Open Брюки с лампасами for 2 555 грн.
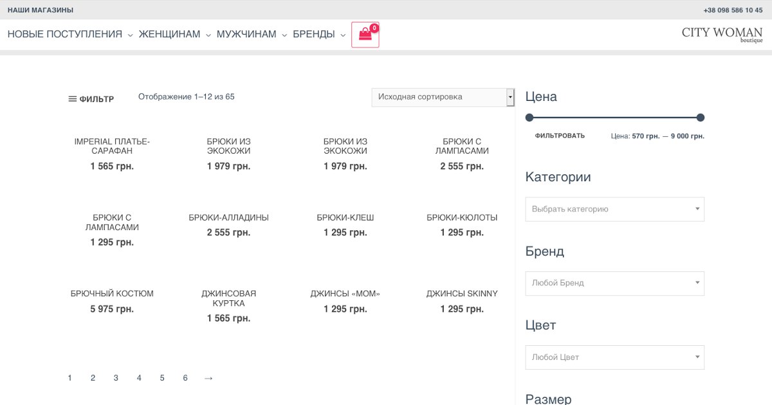772x405 pixels. (462, 147)
